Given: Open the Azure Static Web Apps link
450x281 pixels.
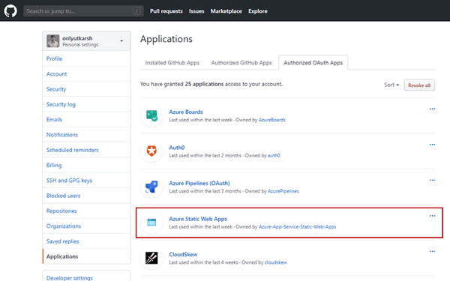Looking at the screenshot, I should click(x=198, y=219).
